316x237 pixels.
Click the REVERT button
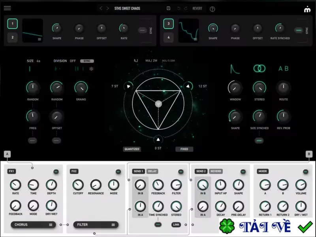[x=197, y=8]
